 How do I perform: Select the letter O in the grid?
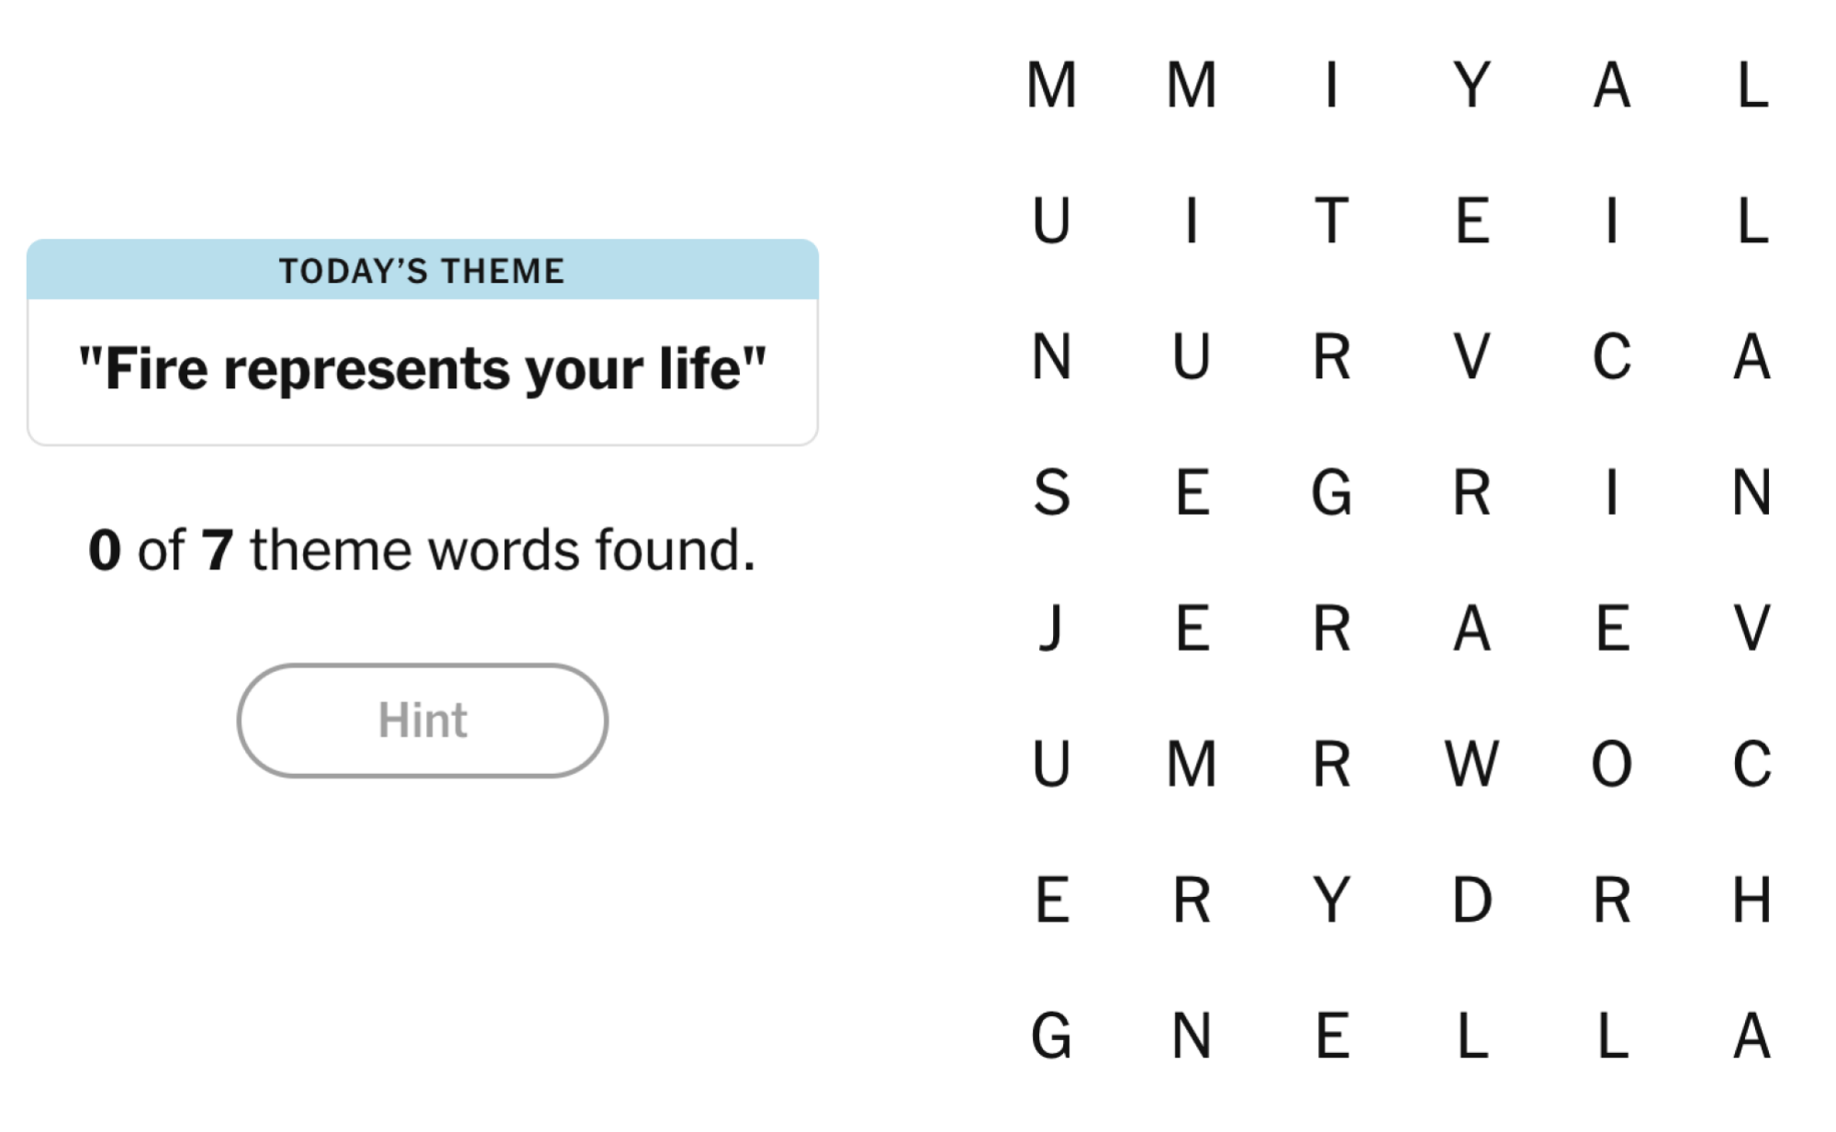[x=1611, y=764]
